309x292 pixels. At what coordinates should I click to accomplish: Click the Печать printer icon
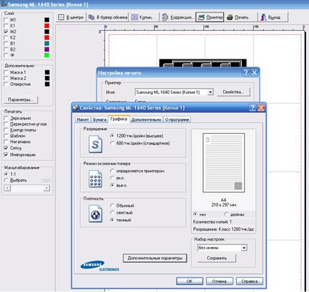pos(230,17)
